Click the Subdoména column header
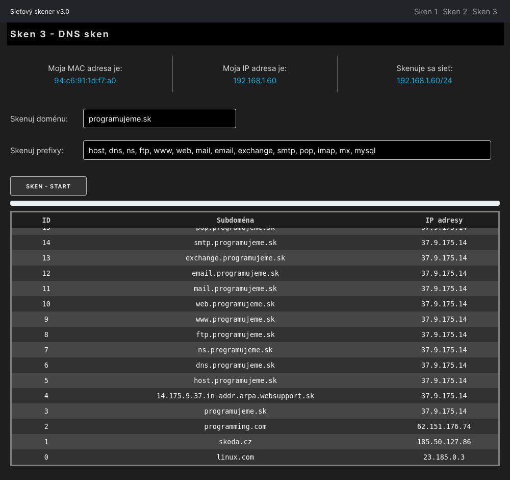 pyautogui.click(x=235, y=220)
